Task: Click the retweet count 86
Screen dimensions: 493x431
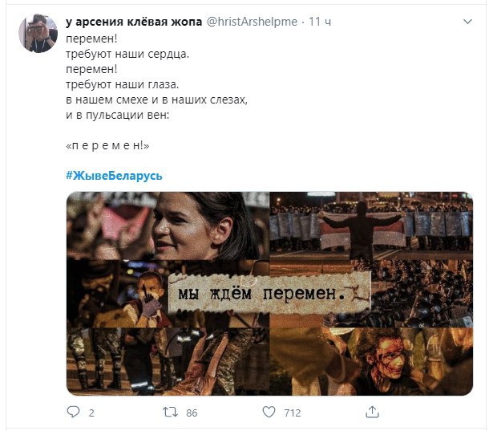Action: click(192, 413)
